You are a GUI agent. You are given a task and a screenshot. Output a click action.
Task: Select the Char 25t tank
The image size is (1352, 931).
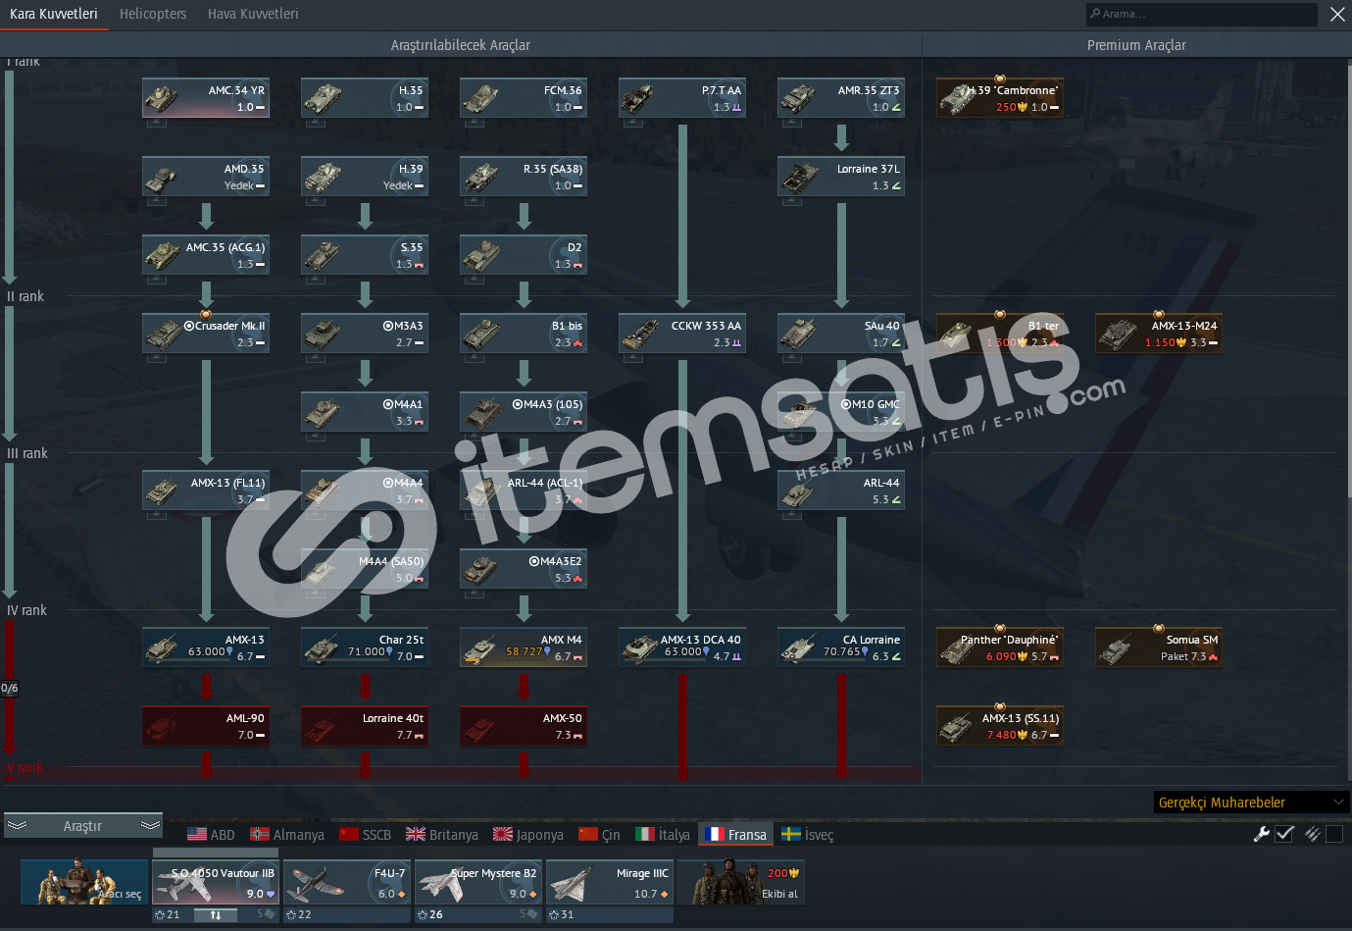coord(365,647)
